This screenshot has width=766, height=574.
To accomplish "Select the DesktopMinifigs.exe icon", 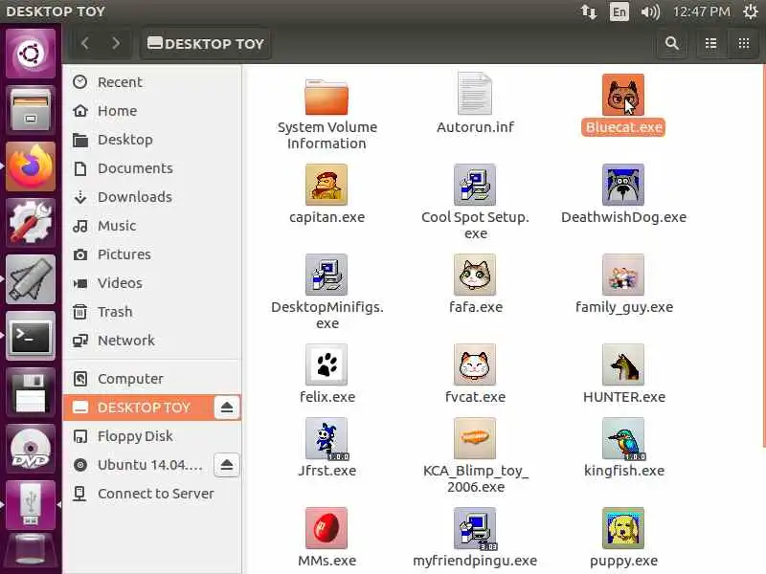I will pyautogui.click(x=327, y=275).
